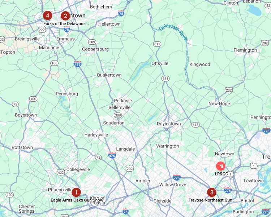The image size is (271, 217).
Task: Click the I-76 shield at bottom
Action: pos(125,212)
